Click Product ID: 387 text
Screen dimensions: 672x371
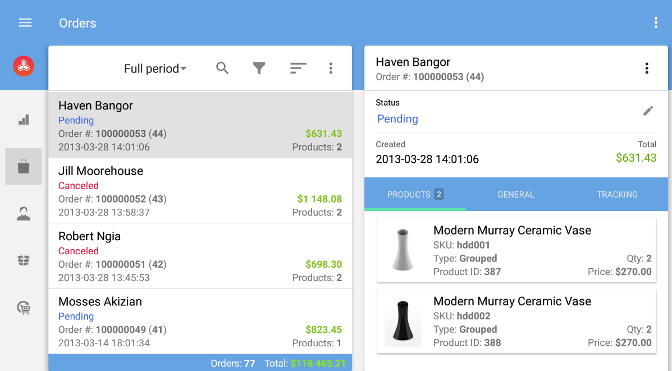click(x=467, y=272)
